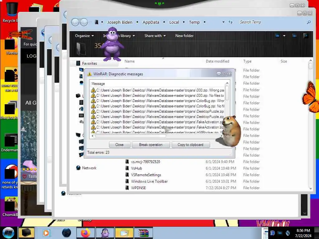Open the Organize menu

pos(84,36)
